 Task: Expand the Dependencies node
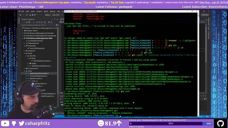pyautogui.click(x=25, y=43)
